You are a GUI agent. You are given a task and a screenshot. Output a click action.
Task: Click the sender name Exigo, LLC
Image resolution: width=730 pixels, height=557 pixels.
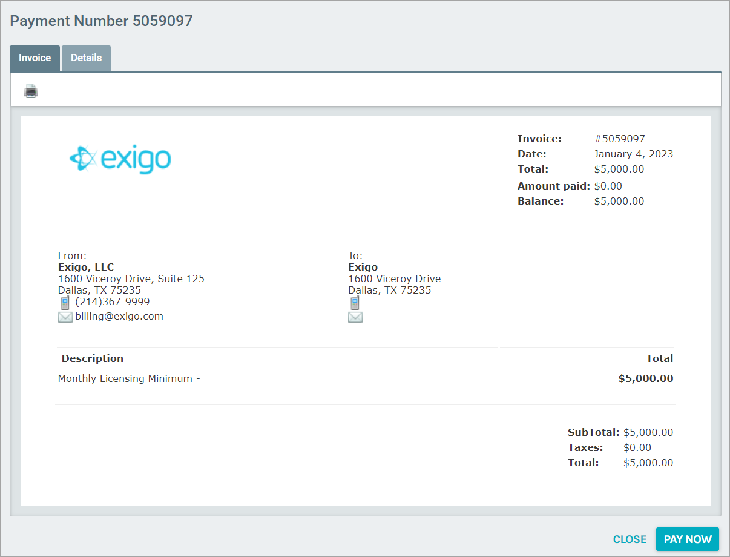pos(86,268)
